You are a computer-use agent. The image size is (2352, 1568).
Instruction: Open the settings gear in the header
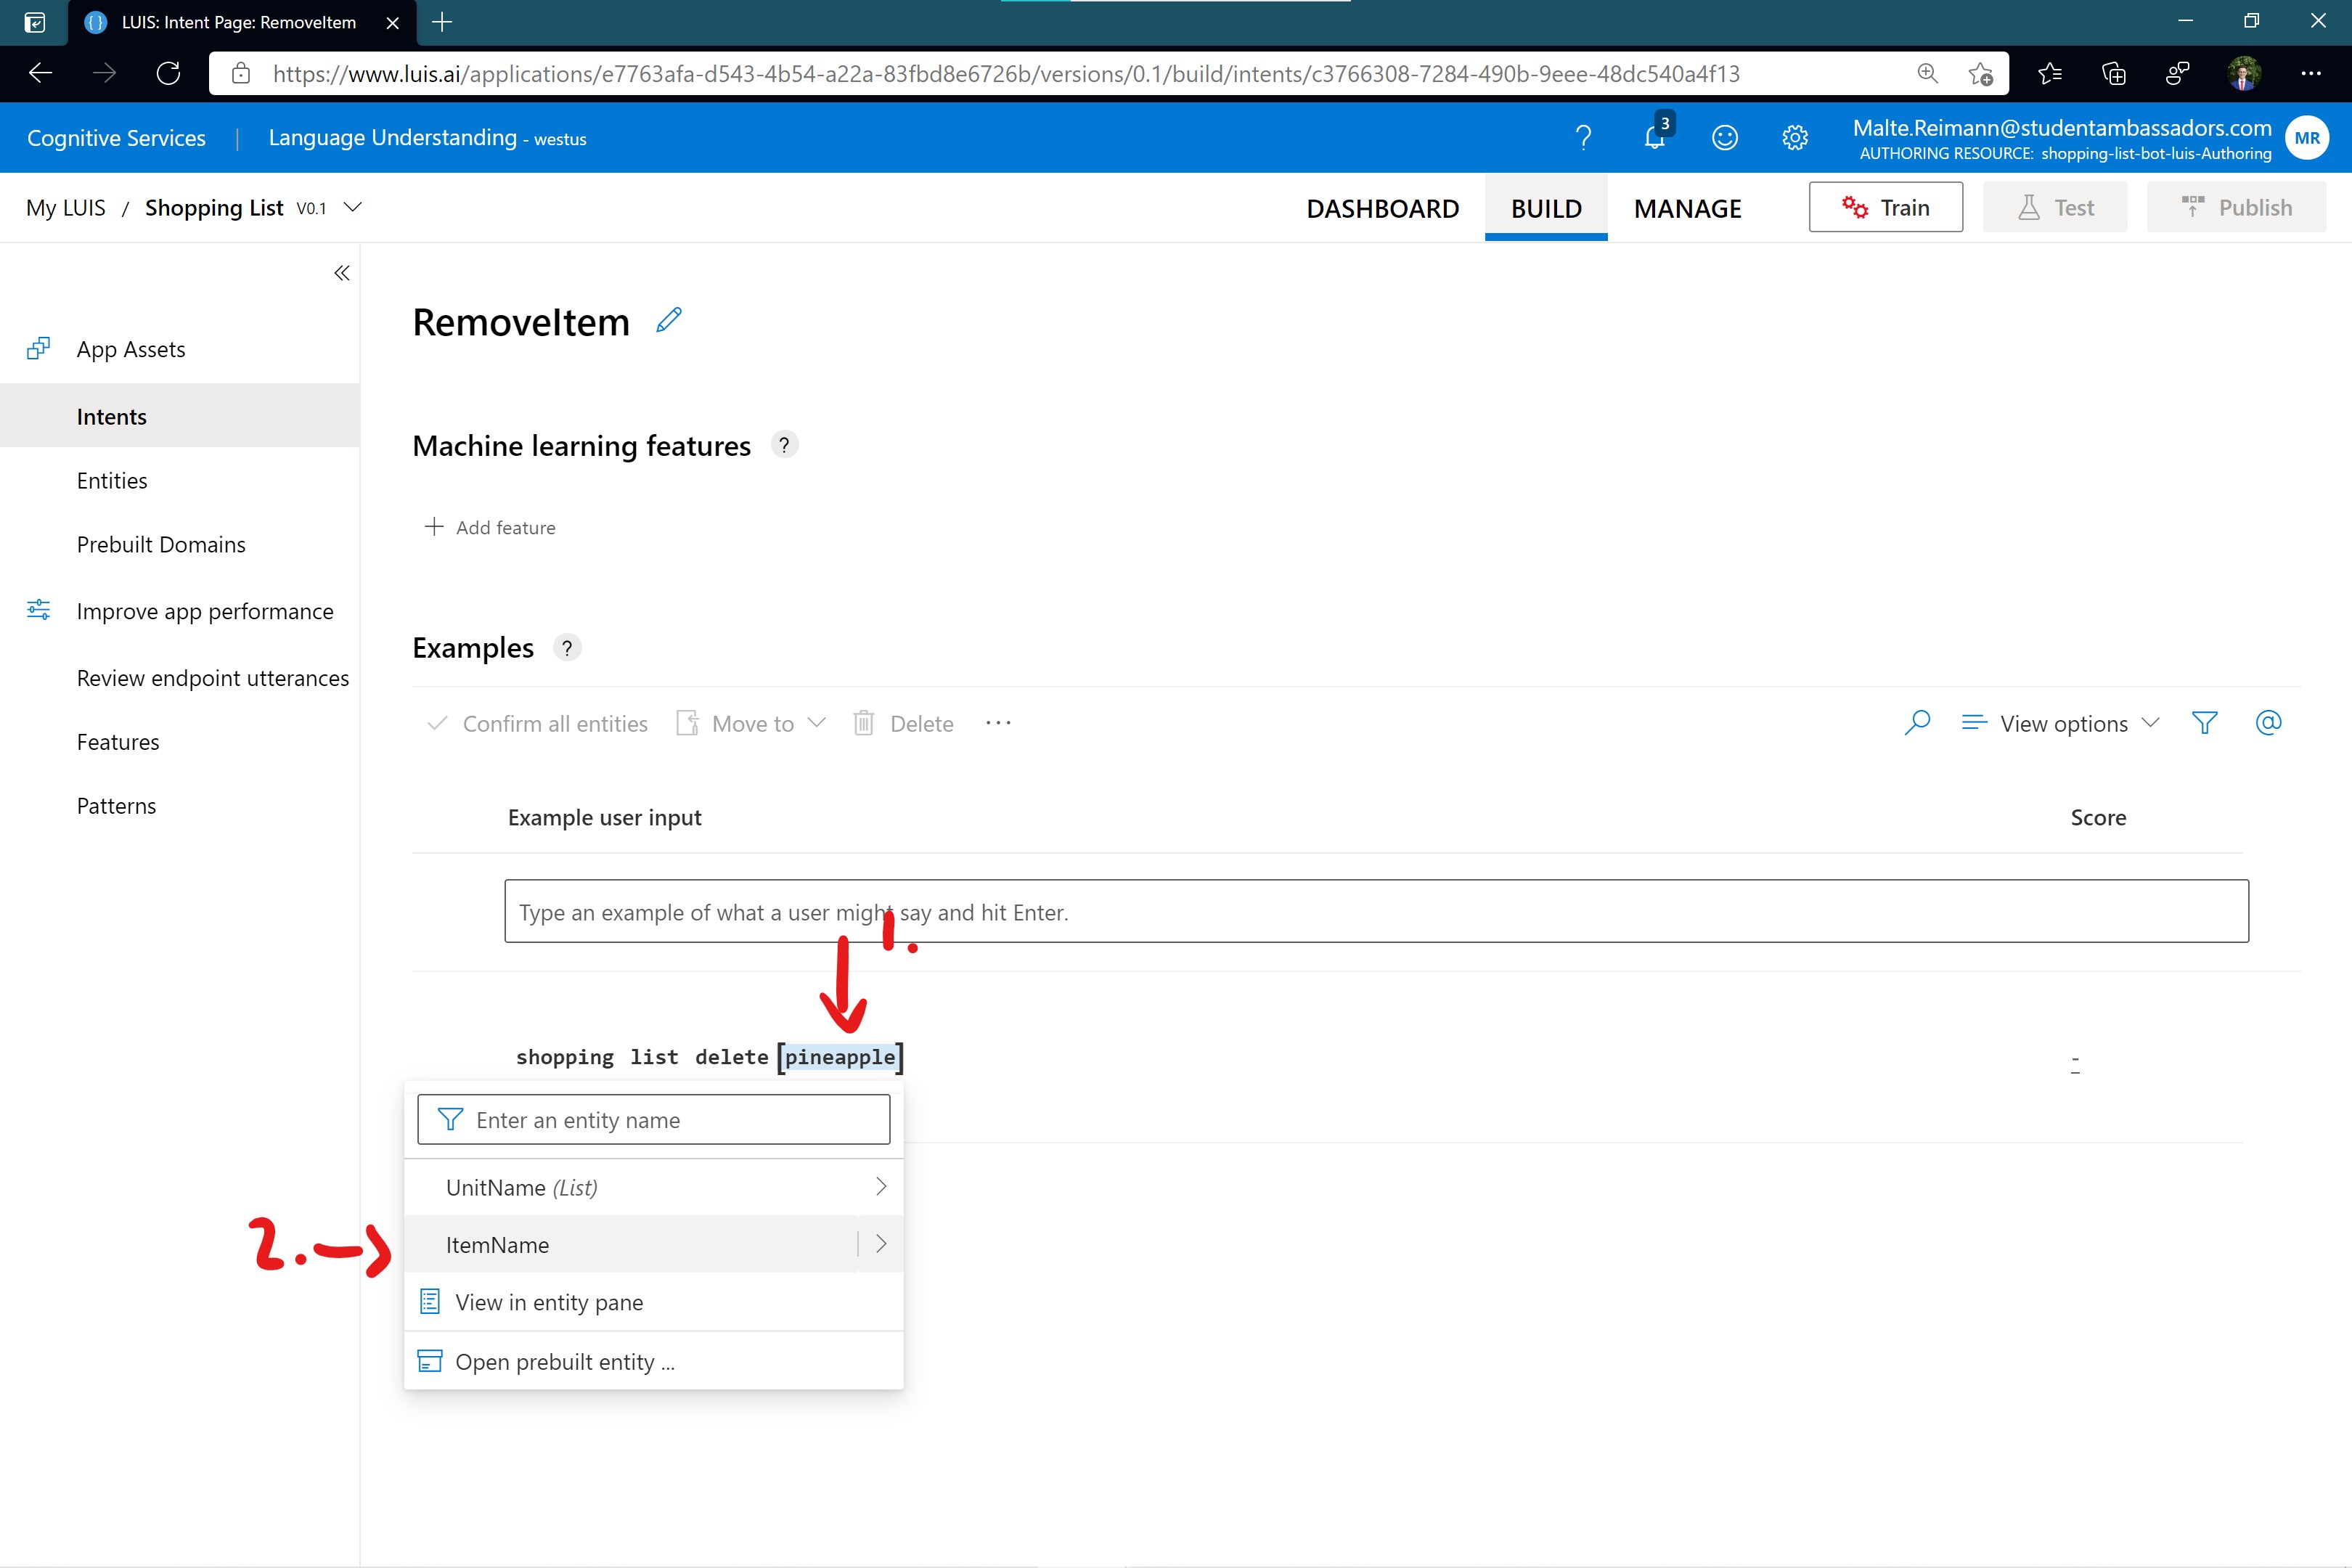1795,137
